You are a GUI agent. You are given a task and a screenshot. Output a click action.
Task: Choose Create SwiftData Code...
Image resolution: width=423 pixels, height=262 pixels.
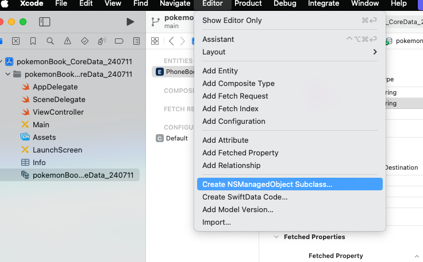pyautogui.click(x=290, y=197)
